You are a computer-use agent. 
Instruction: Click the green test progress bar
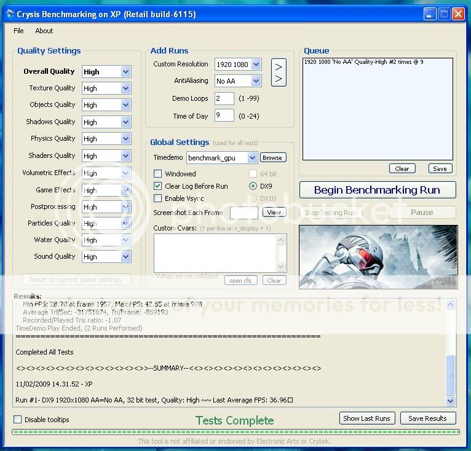(x=235, y=432)
